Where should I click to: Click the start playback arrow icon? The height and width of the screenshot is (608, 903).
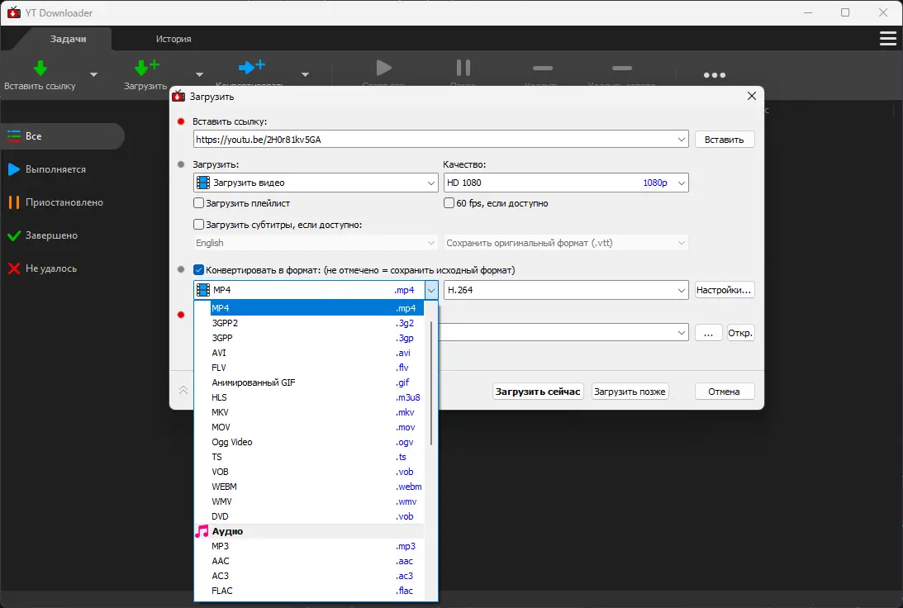[383, 68]
